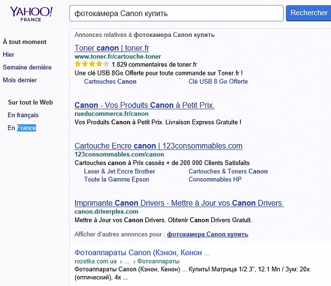Open the 'Cartouches & Toners Canon' sitelink
Image resolution: width=331 pixels, height=286 pixels.
tap(228, 171)
